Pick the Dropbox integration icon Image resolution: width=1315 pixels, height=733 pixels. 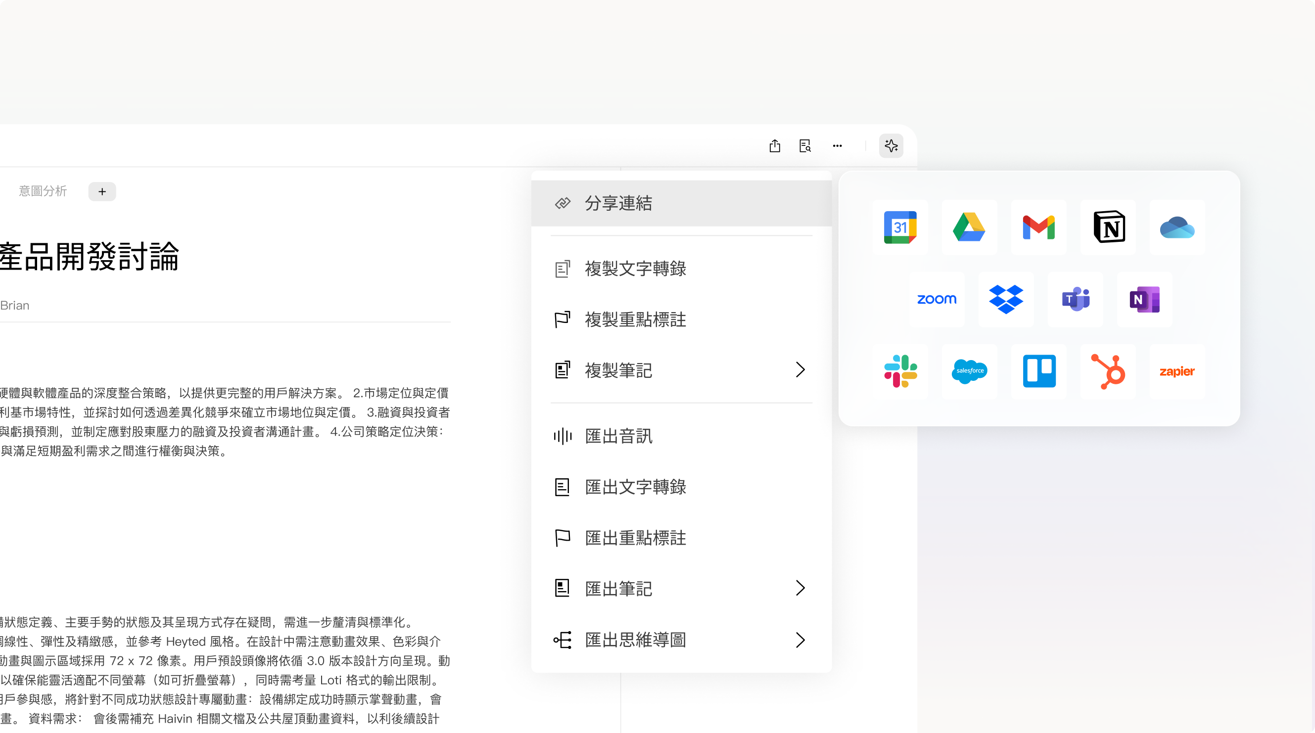pyautogui.click(x=1006, y=299)
